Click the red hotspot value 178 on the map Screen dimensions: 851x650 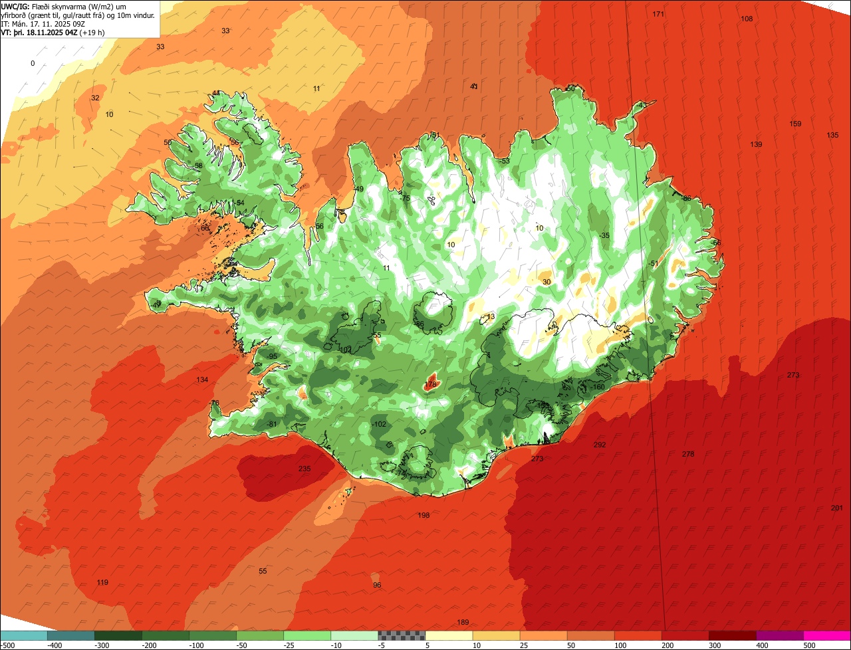coord(431,384)
